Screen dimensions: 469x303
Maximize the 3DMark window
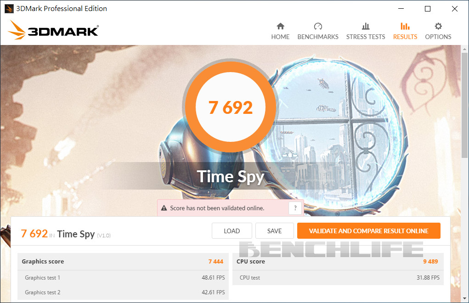coord(428,9)
